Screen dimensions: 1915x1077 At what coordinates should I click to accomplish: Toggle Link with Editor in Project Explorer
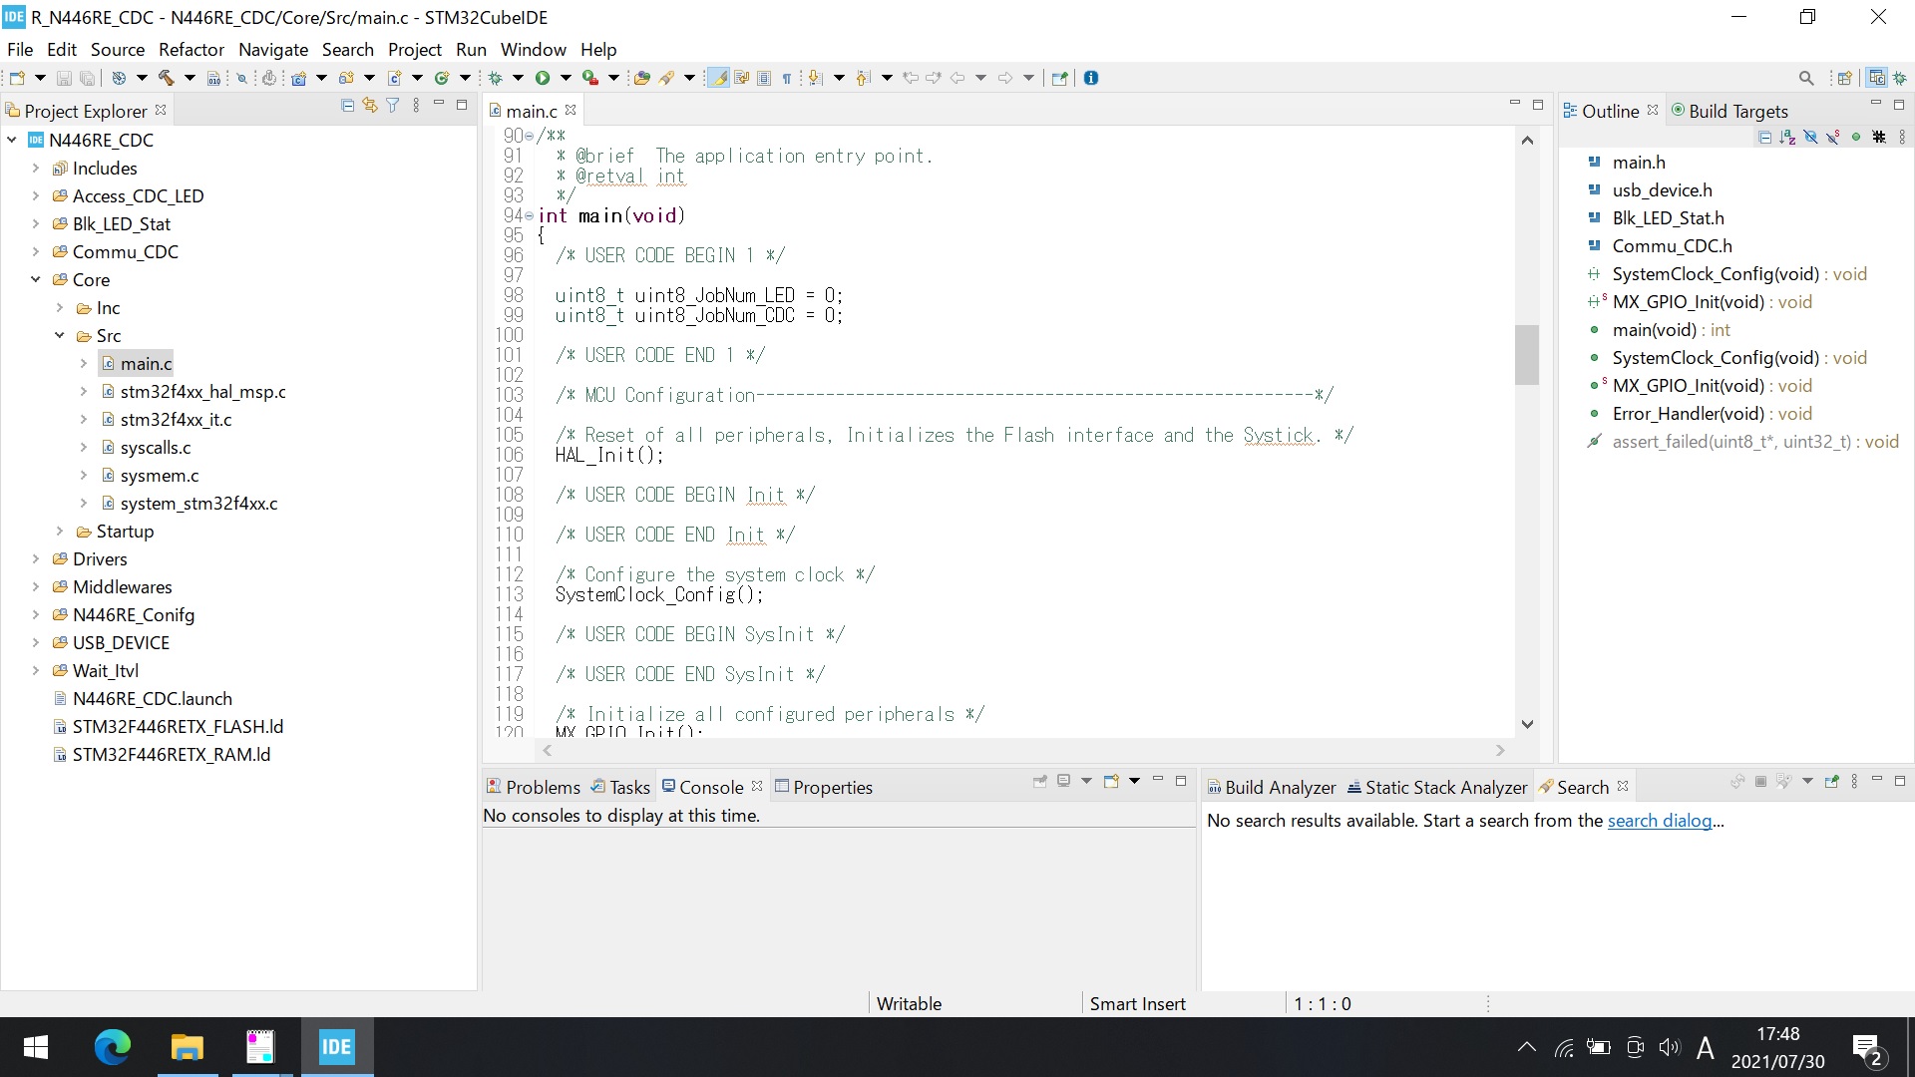tap(370, 106)
